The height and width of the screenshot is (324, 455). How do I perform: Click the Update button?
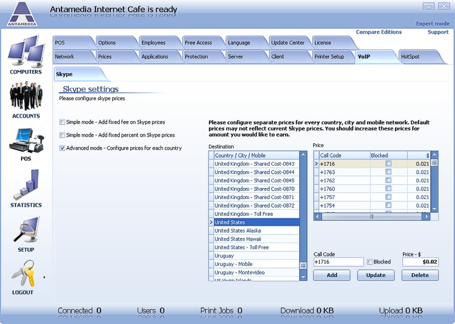pos(376,275)
